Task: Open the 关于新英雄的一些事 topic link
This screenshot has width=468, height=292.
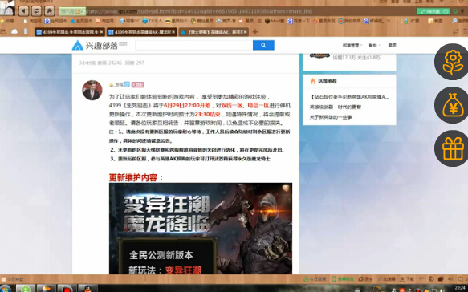Action: click(331, 117)
